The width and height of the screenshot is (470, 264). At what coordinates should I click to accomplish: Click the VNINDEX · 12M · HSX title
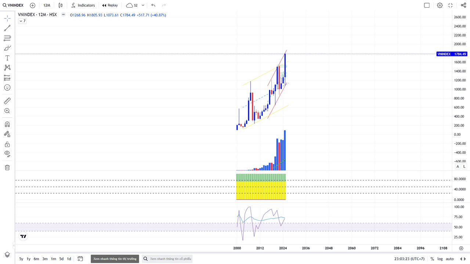[x=37, y=15]
